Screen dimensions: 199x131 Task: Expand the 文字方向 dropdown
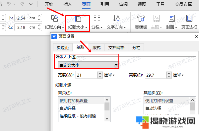(x=116, y=27)
